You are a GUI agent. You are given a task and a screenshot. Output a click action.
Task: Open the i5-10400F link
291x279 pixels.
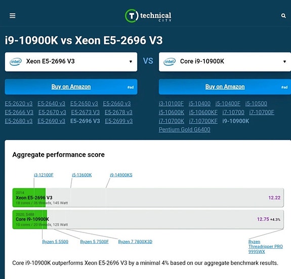coord(228,104)
